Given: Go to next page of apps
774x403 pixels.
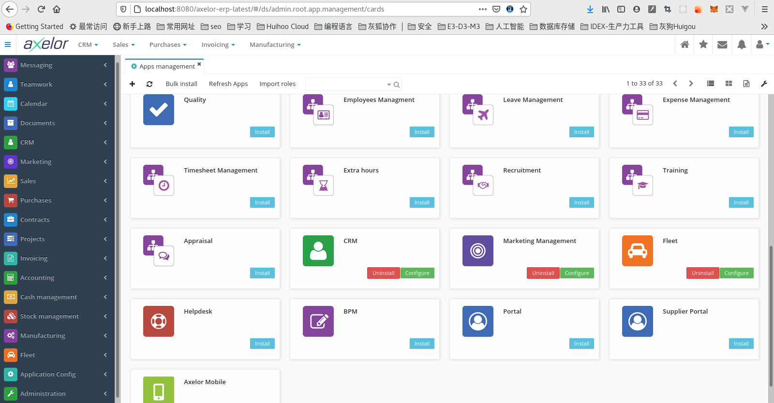Looking at the screenshot, I should 691,84.
